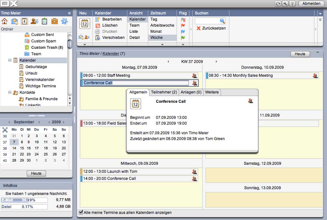327x220 pixels.
Task: Switch to the Teilnehmer (2) tab
Action: pyautogui.click(x=164, y=92)
